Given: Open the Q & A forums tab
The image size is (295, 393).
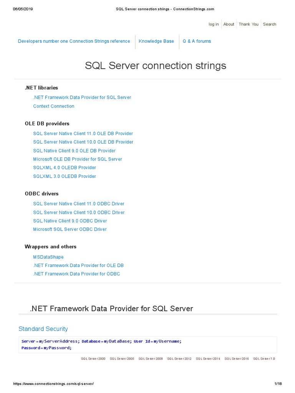Looking at the screenshot, I should pos(197,41).
